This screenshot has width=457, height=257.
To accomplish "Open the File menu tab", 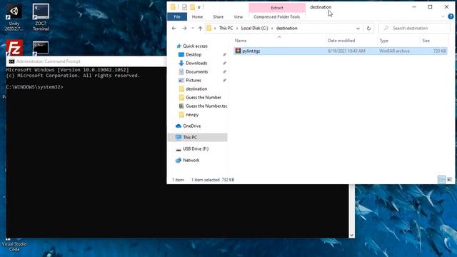I will click(x=177, y=16).
